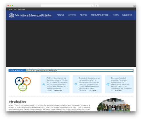The height and width of the screenshot is (120, 142).
Task: Open the Faculty menu item
Action: tap(116, 15)
